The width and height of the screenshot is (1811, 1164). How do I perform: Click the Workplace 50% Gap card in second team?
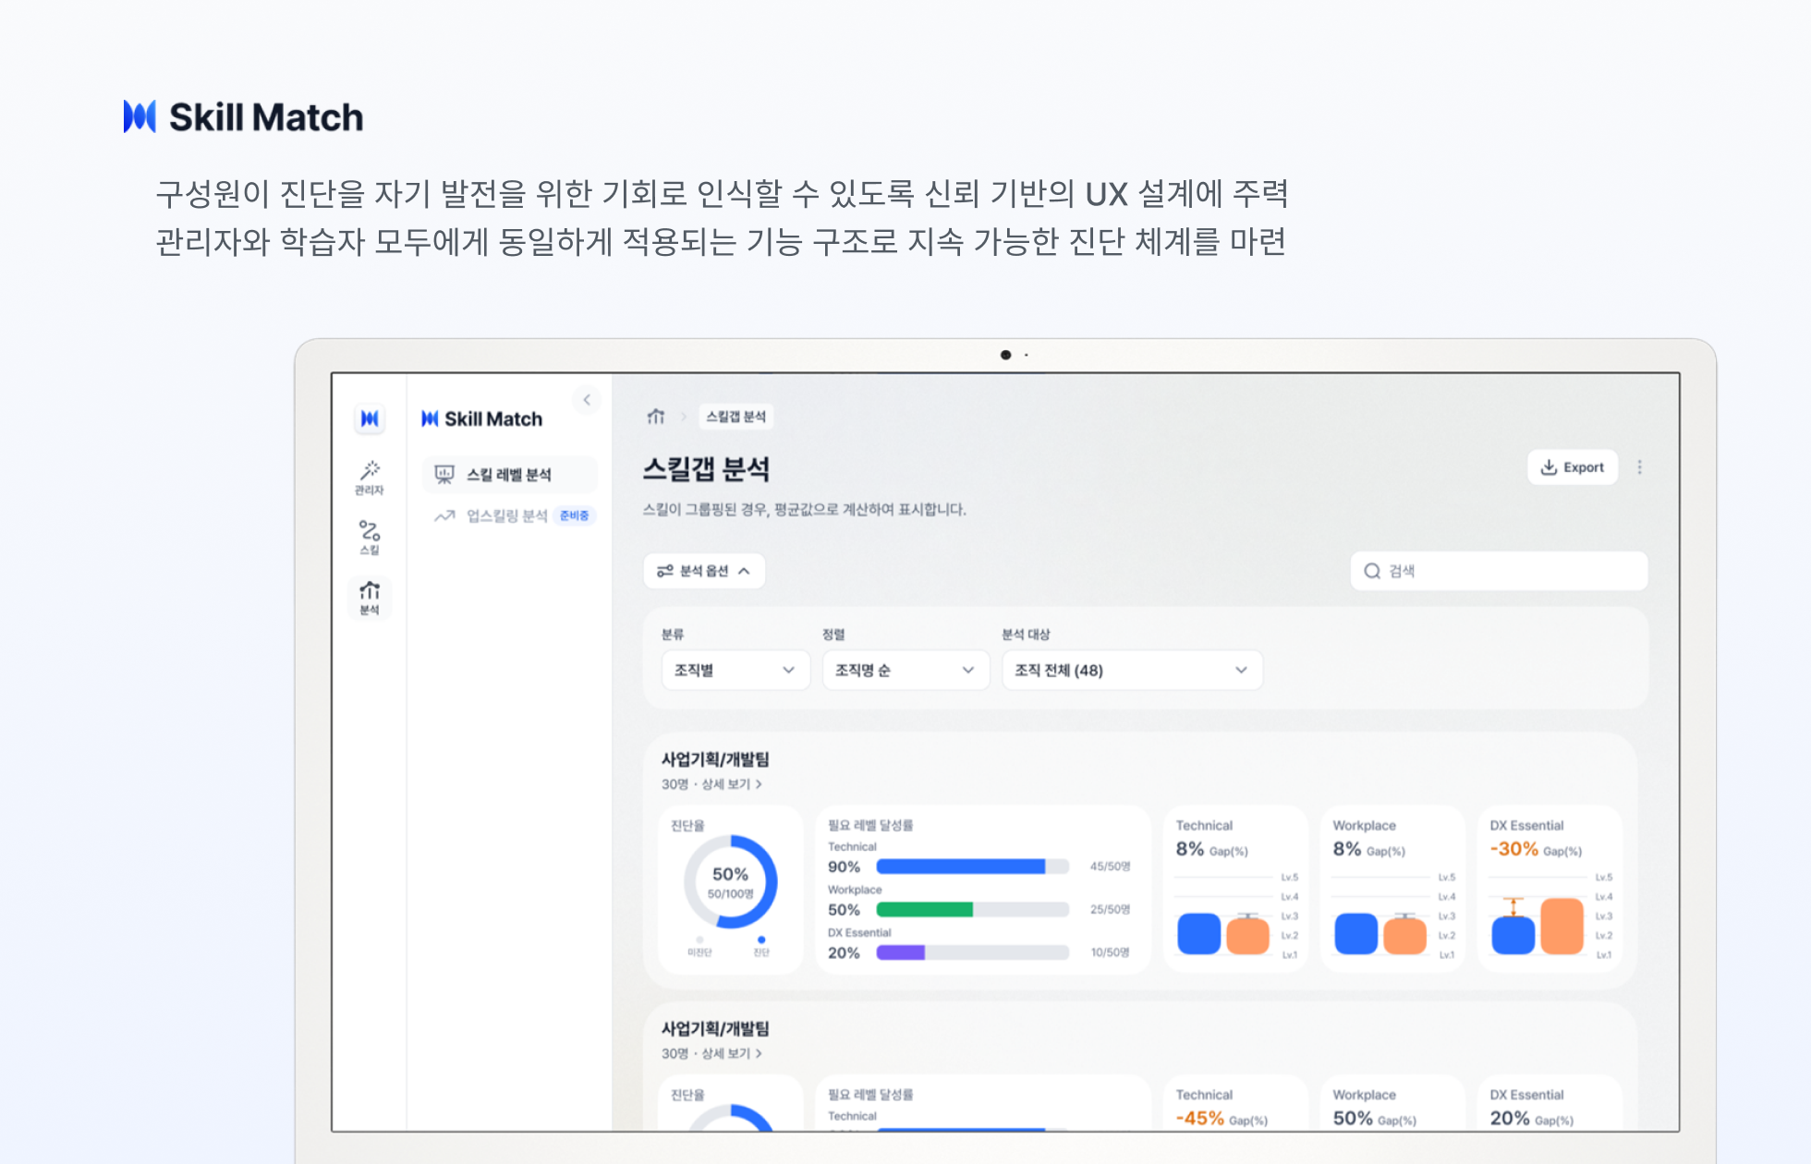coord(1392,1104)
